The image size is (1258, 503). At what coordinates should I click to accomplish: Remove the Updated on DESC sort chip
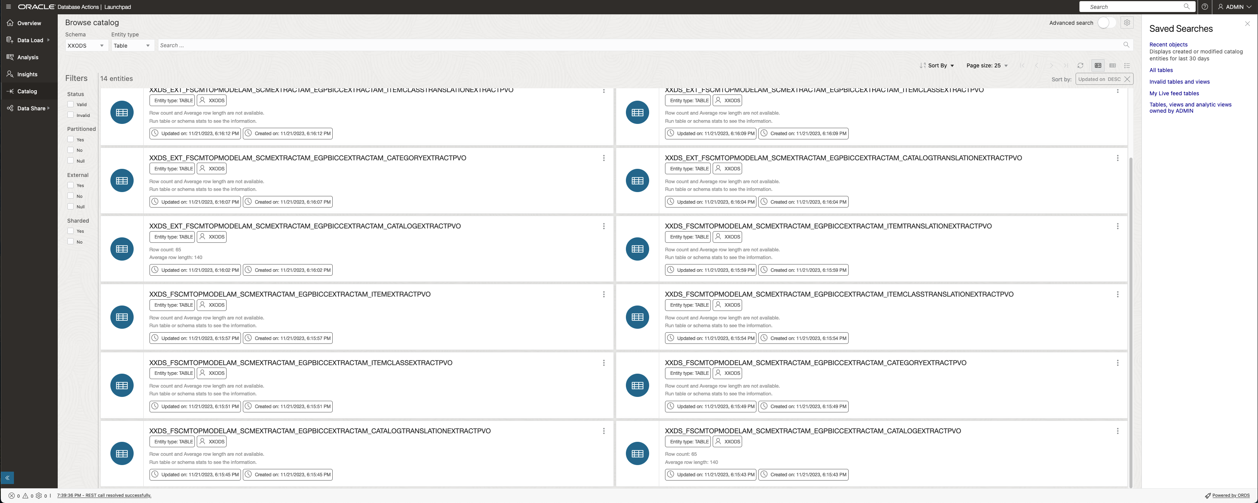coord(1127,79)
